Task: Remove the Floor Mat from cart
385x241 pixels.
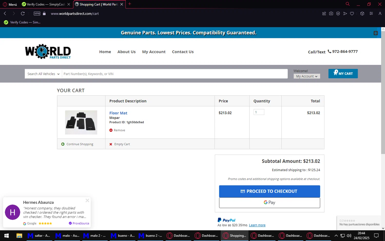Action: (117, 130)
